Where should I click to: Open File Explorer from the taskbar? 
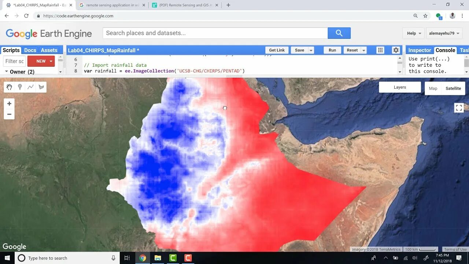coord(158,258)
